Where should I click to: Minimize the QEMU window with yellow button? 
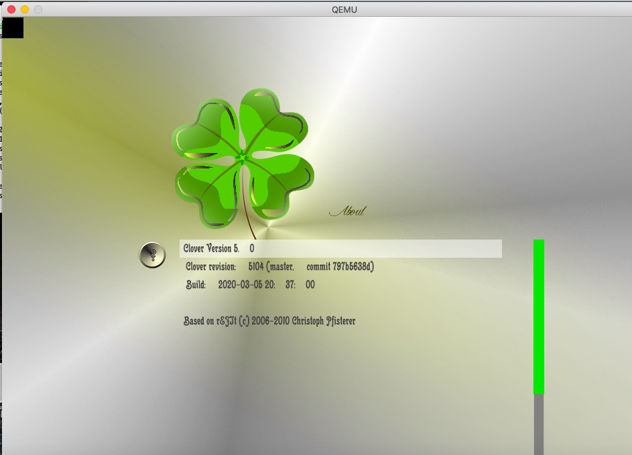[x=25, y=9]
